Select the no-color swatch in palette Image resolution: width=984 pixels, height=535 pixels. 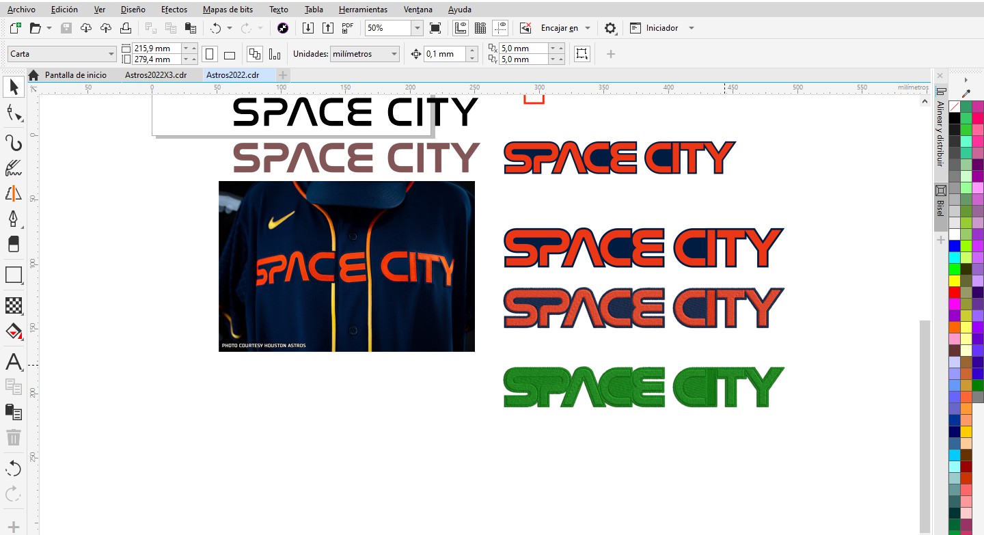pyautogui.click(x=955, y=107)
